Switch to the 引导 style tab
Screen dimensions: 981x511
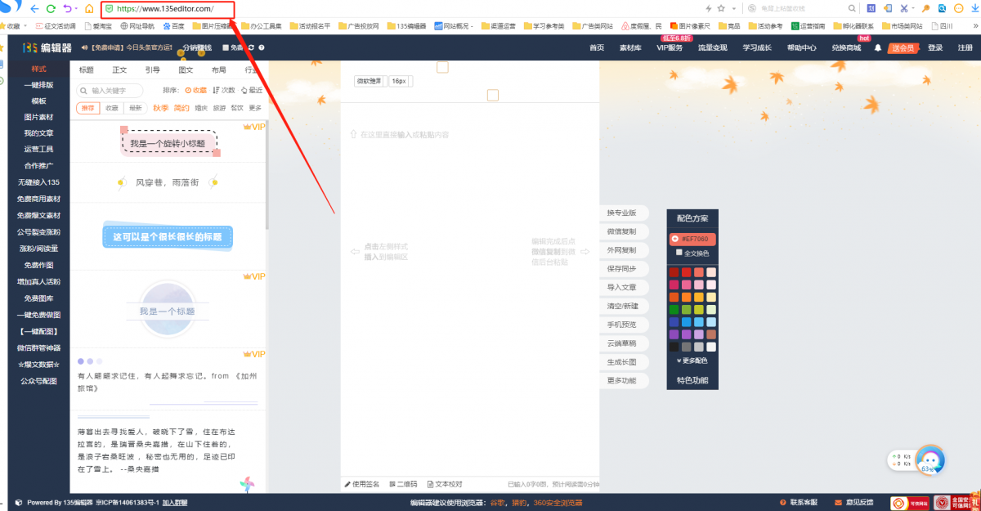pyautogui.click(x=153, y=70)
